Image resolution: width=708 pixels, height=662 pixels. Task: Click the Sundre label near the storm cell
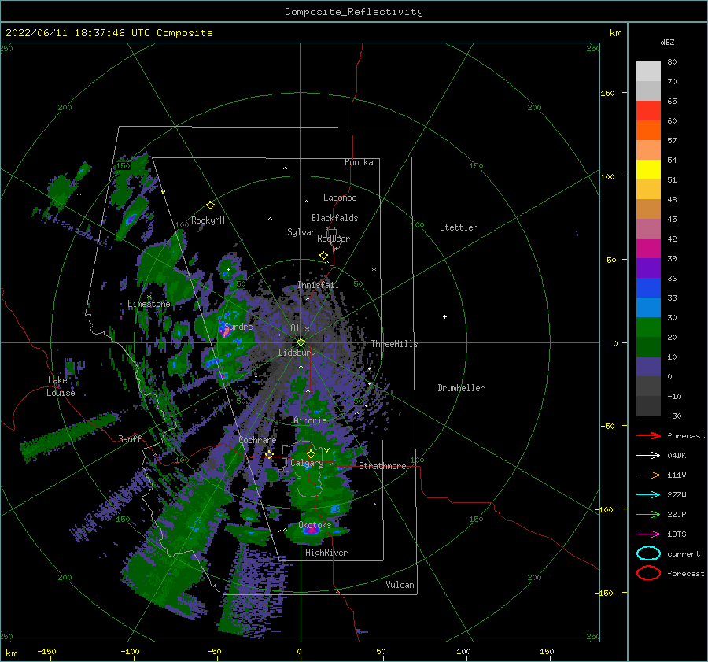click(238, 327)
